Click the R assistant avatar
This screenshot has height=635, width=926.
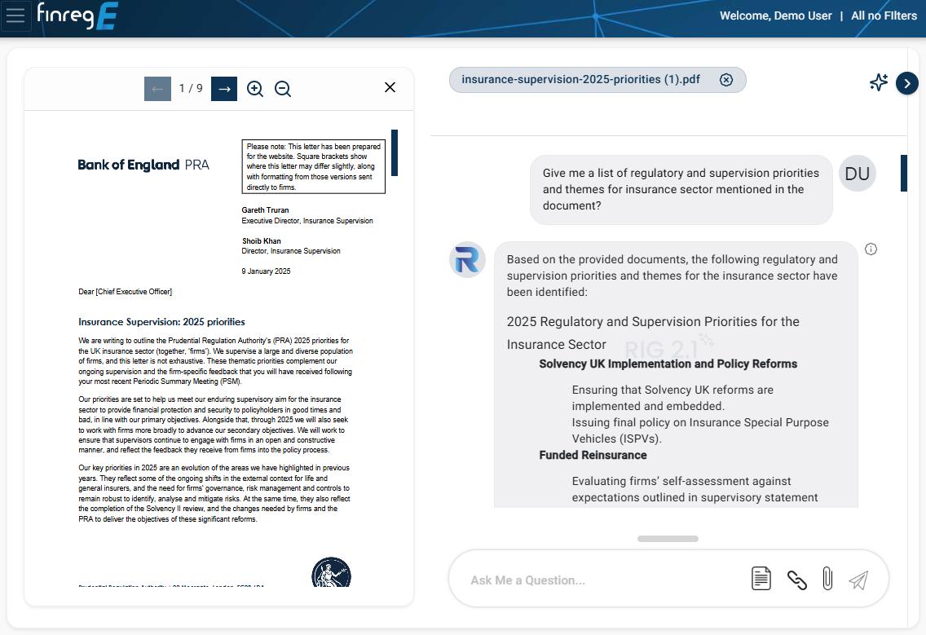pos(468,260)
